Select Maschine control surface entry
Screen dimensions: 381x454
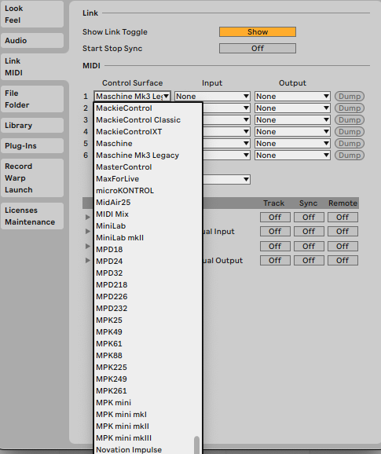tap(148, 144)
